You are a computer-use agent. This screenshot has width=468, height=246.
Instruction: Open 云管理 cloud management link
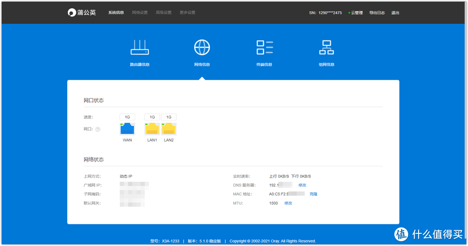(357, 13)
